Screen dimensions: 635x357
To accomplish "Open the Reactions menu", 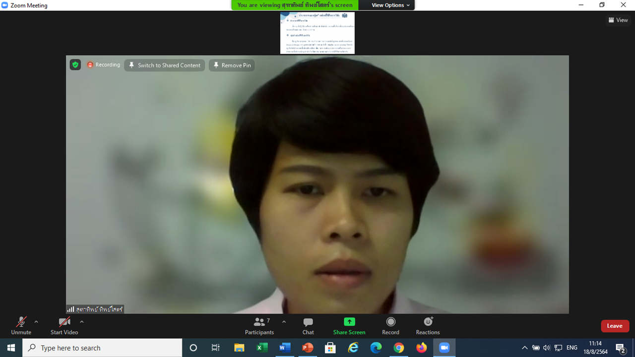I will tap(428, 326).
